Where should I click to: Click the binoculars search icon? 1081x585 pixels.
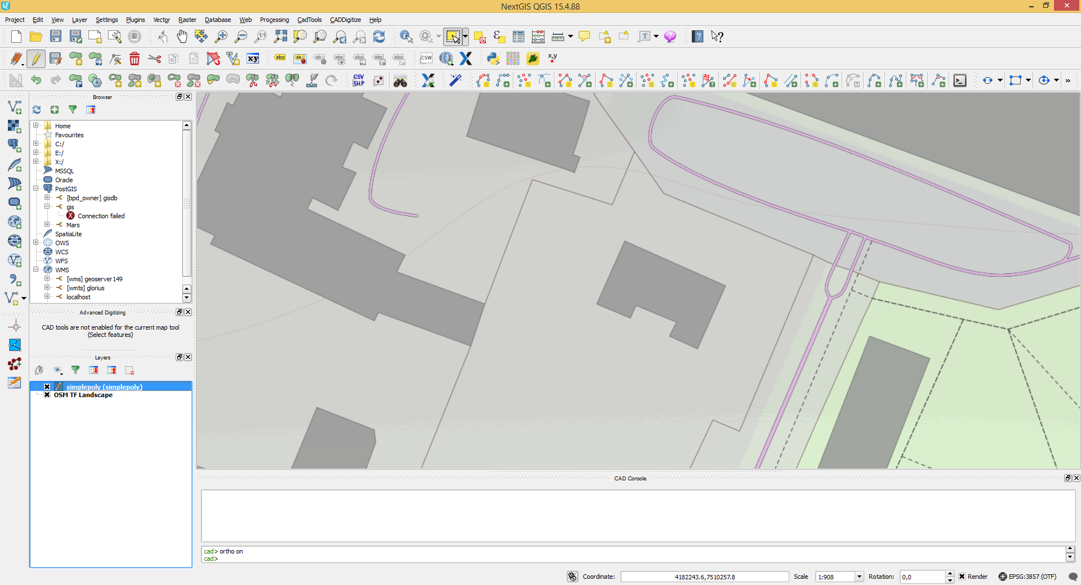tap(400, 81)
